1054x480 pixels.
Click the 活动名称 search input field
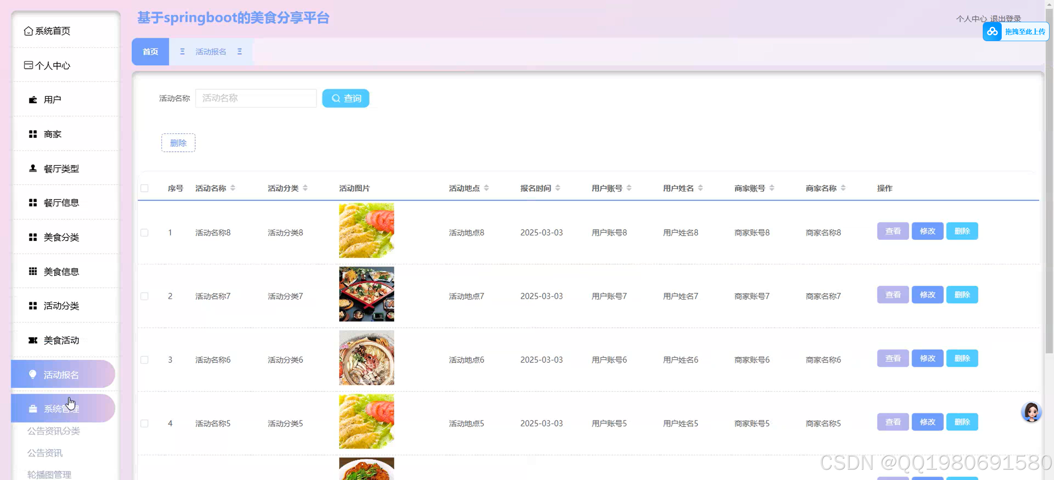click(x=256, y=98)
